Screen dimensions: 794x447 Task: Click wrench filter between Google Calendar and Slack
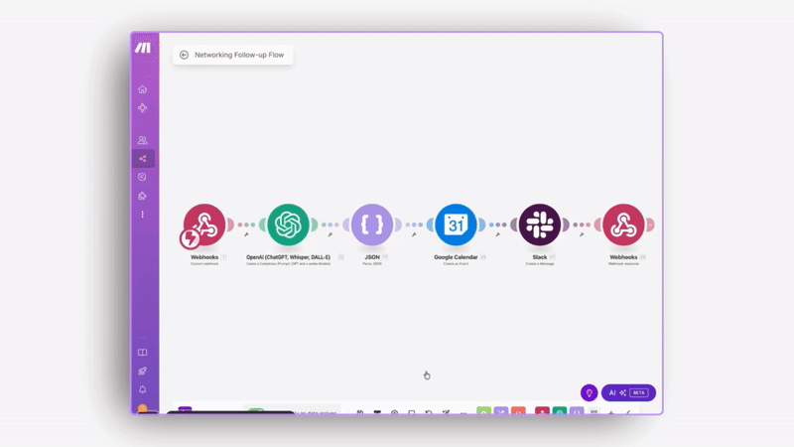click(498, 234)
